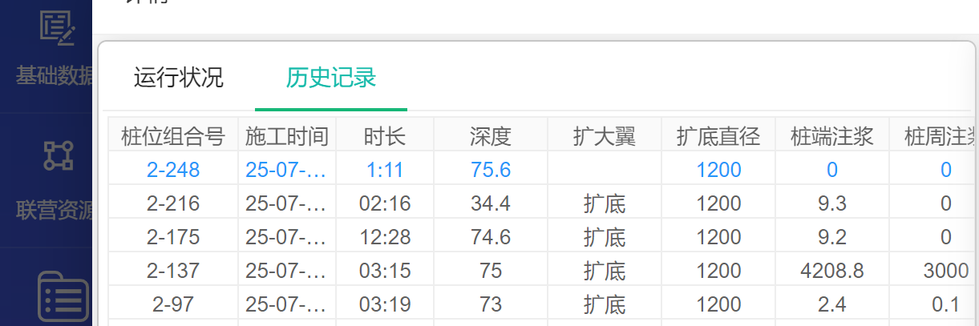Click the 扩大翼 column header

pyautogui.click(x=604, y=136)
